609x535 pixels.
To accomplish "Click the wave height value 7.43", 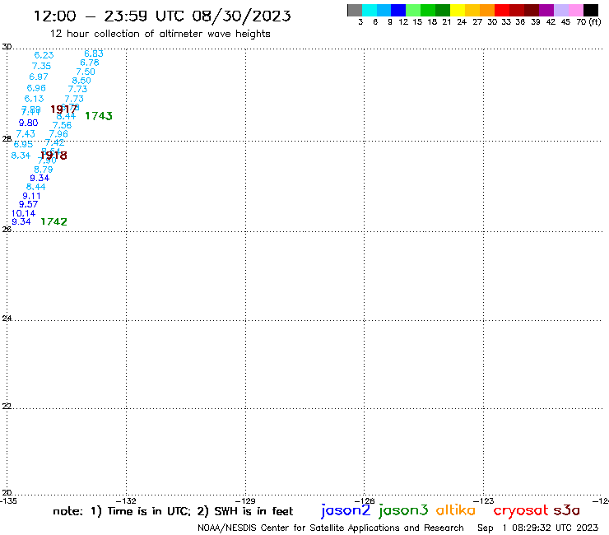I will coord(26,134).
